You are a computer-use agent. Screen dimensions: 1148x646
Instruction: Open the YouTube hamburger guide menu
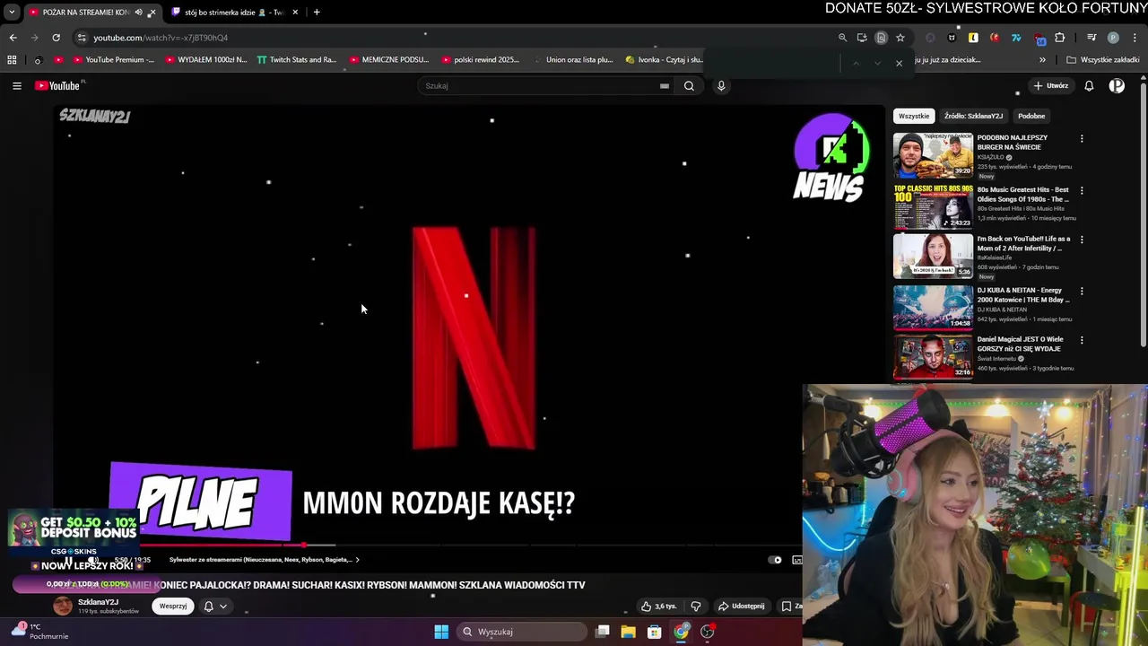click(17, 86)
